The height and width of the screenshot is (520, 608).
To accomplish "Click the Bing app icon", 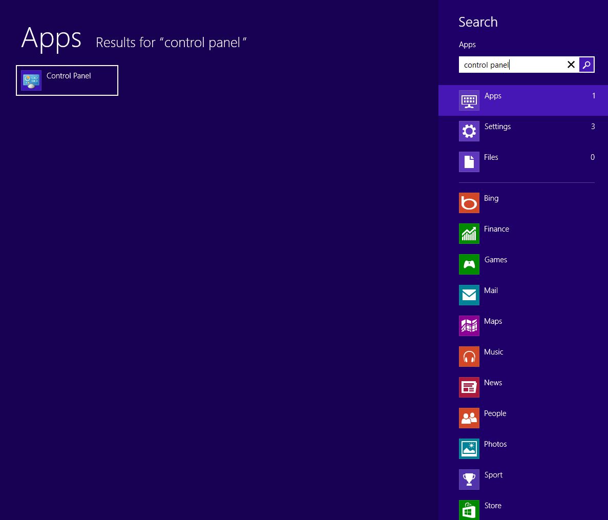I will tap(469, 203).
